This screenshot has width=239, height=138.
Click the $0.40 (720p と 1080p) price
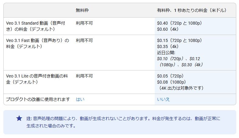point(179,23)
